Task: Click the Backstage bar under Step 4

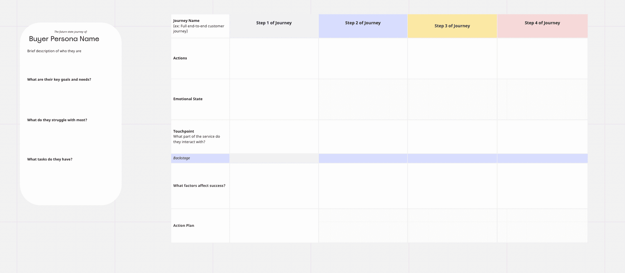Action: coord(542,158)
